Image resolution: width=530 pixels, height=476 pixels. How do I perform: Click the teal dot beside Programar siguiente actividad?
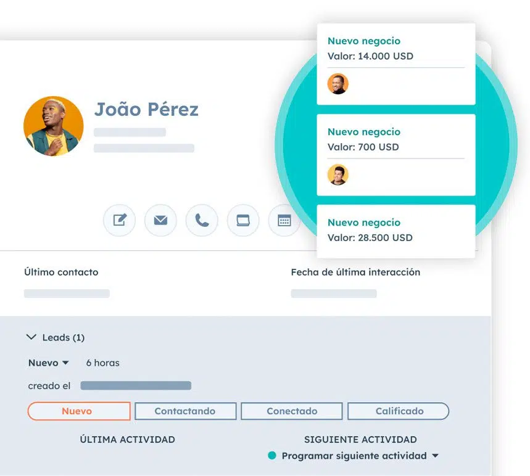pyautogui.click(x=272, y=456)
